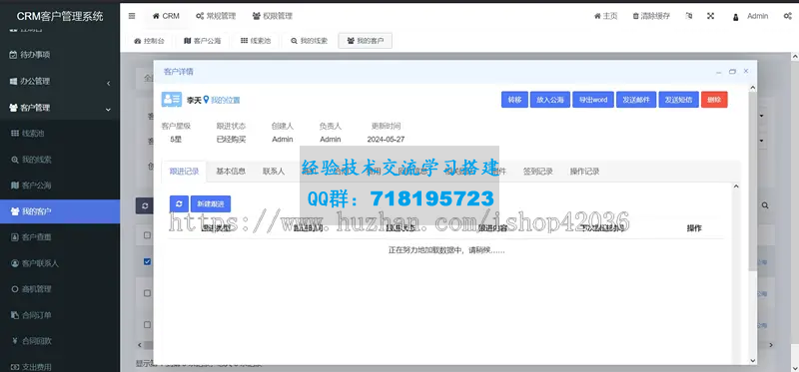
Task: Open the 签到记录 tab
Action: point(537,172)
